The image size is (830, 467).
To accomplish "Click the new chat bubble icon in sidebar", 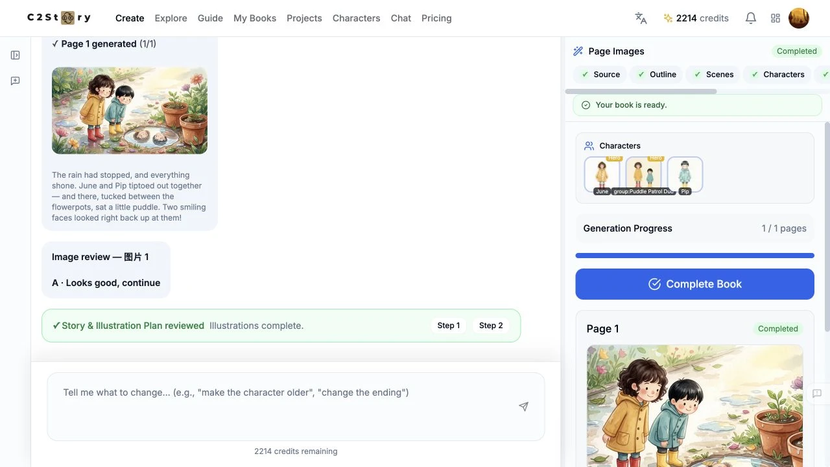I will point(16,81).
